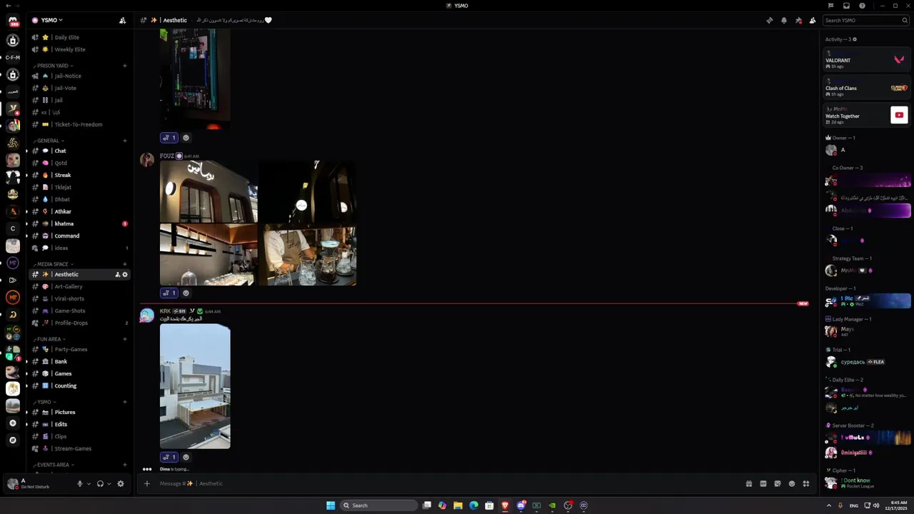
Task: Create channel in FUN AREA category
Action: [x=125, y=339]
